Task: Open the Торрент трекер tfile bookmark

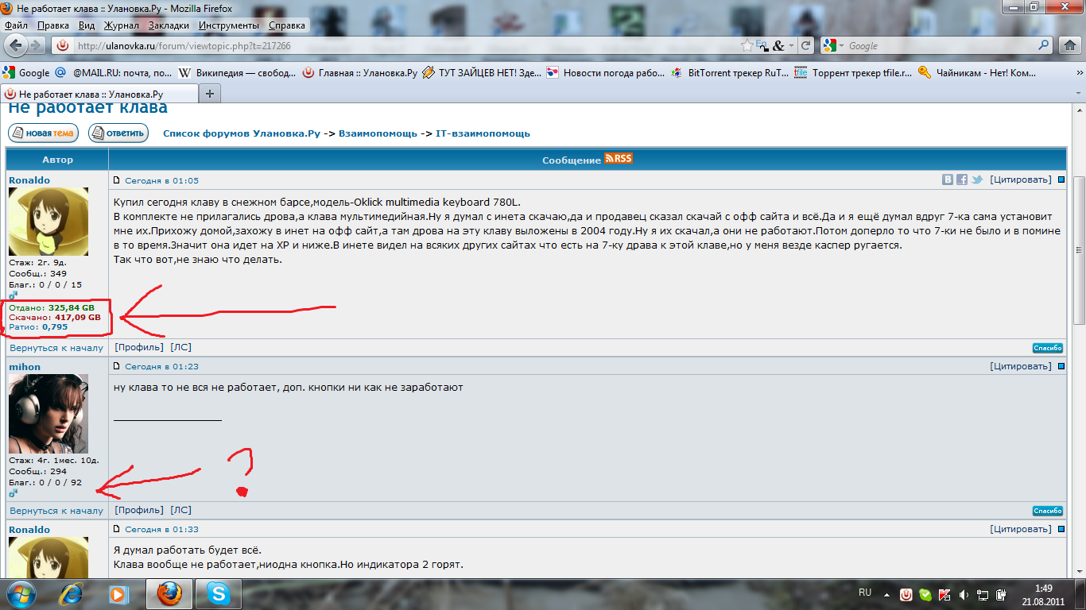Action: tap(853, 72)
